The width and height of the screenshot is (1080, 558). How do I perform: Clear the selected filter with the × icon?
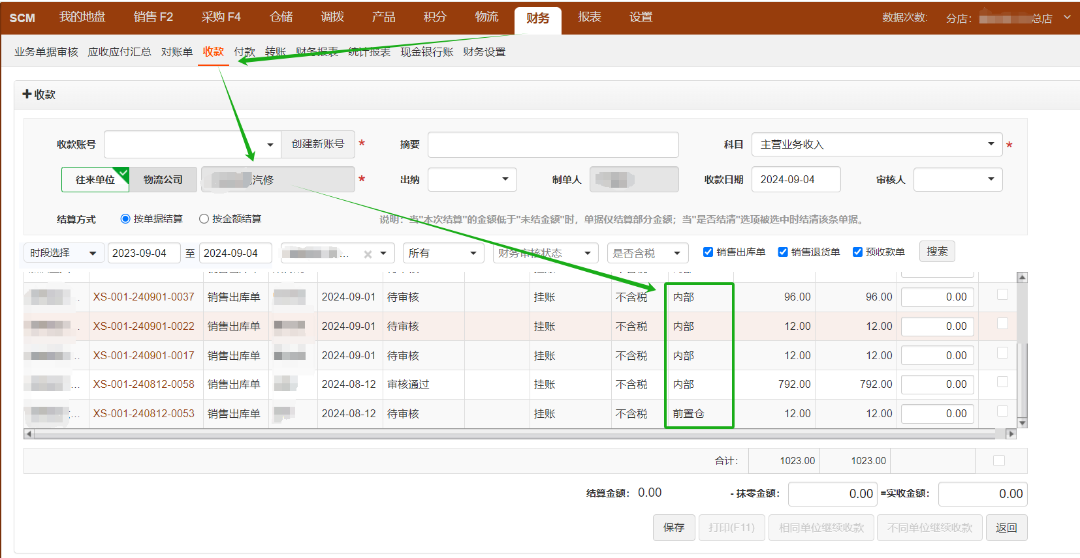(x=368, y=254)
